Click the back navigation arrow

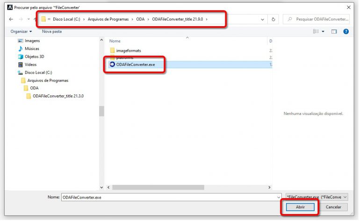(x=11, y=19)
